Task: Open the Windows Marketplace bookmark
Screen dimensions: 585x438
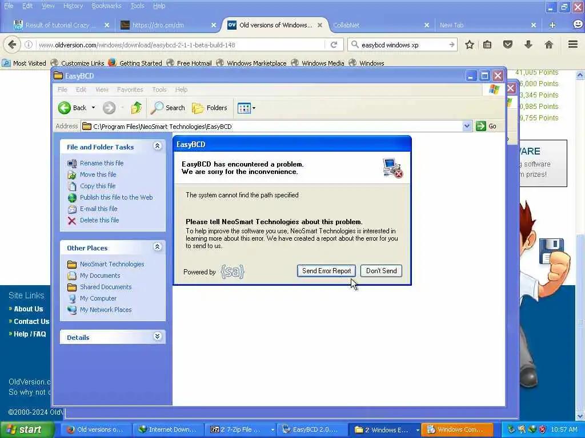Action: (251, 63)
